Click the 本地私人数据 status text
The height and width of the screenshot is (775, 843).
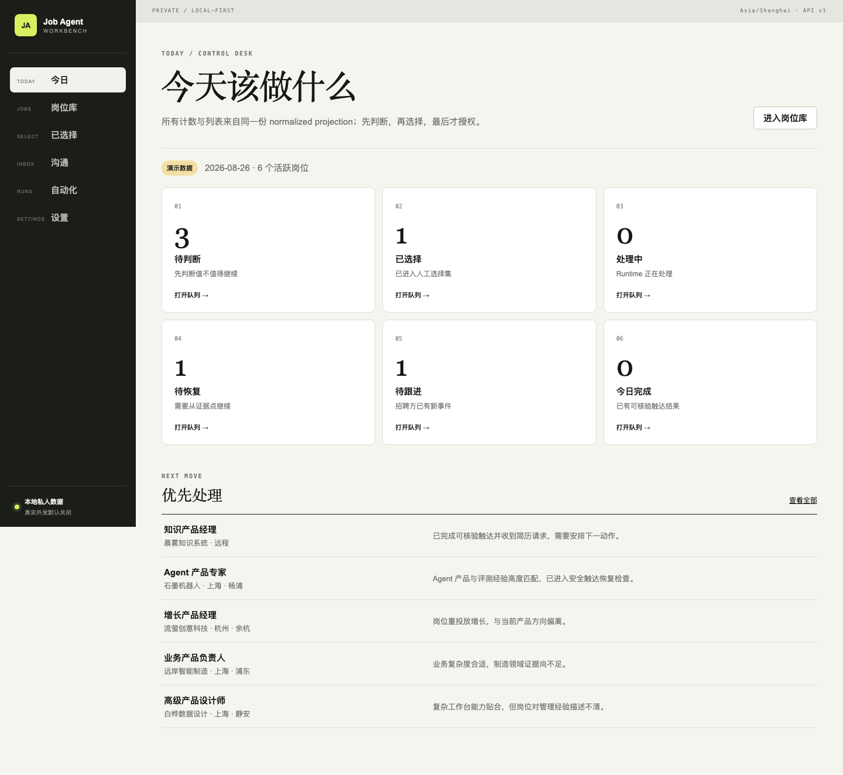click(x=44, y=502)
